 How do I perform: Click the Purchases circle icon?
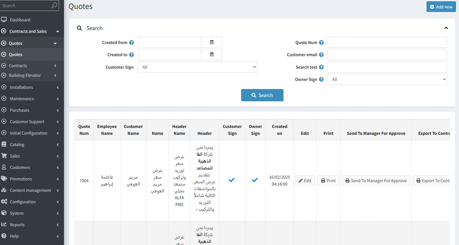pyautogui.click(x=4, y=110)
